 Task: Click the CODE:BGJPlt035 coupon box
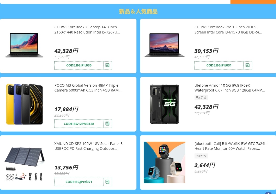tap(79, 65)
